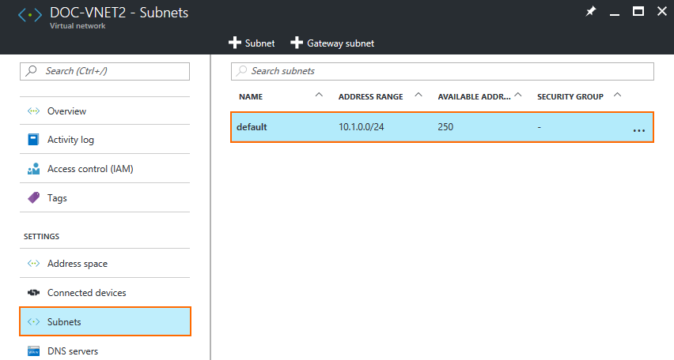
Task: Open the ellipsis menu for default subnet
Action: pyautogui.click(x=638, y=130)
